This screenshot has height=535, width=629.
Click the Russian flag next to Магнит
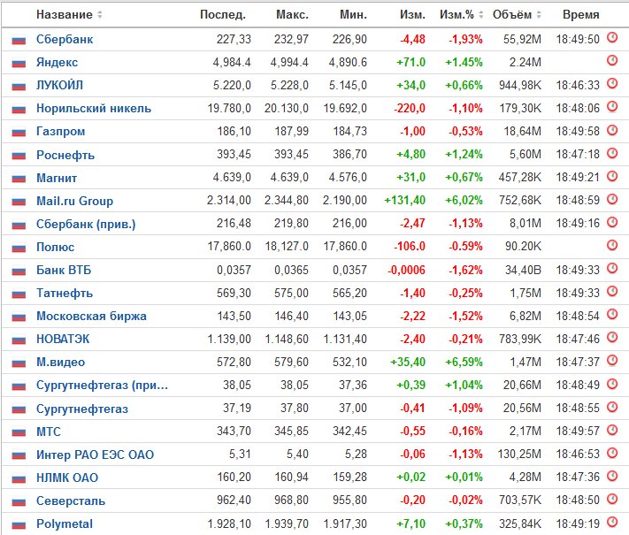click(19, 178)
